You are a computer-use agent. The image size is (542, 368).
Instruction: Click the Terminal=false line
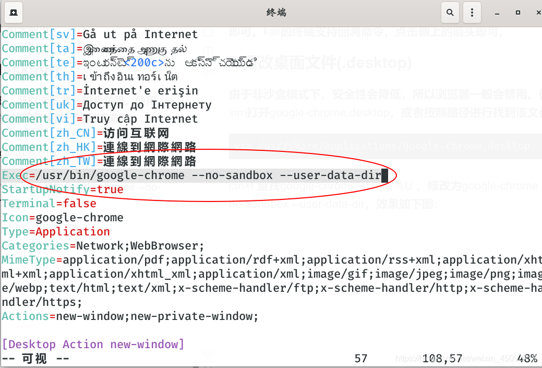[49, 204]
